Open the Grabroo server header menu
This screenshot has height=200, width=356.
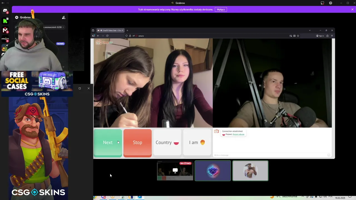point(25,17)
